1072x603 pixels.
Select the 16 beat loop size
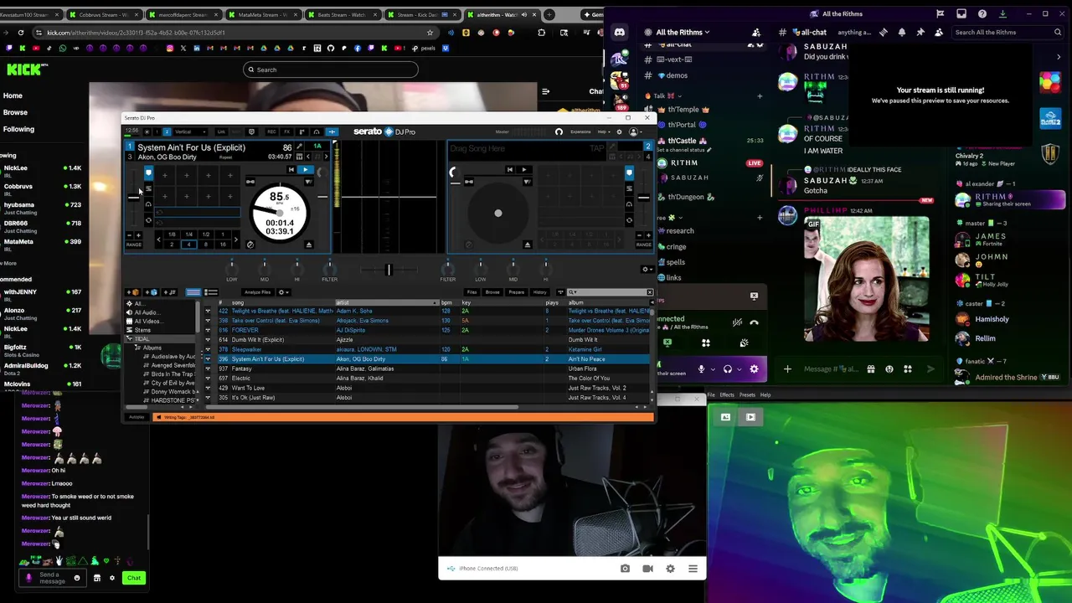[x=223, y=245]
